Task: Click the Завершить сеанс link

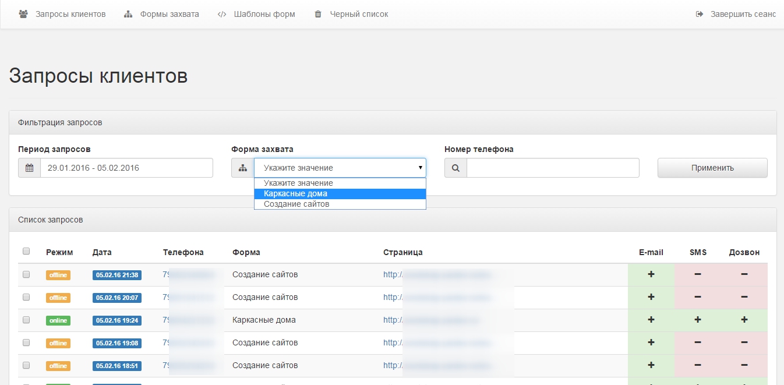Action: 743,14
